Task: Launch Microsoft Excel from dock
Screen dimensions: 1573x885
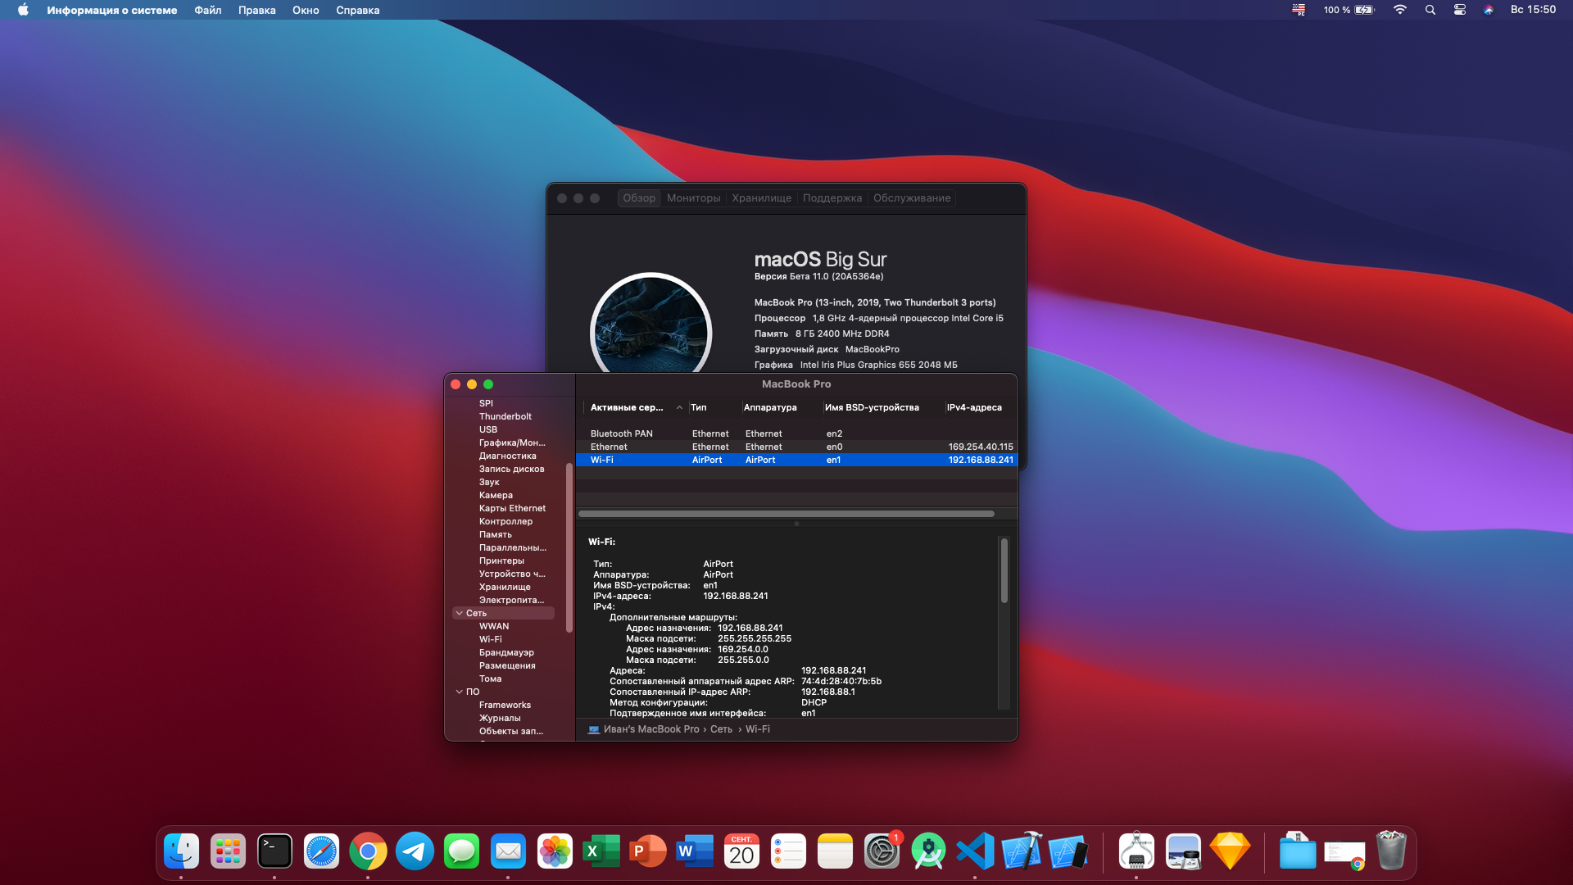Action: point(601,852)
